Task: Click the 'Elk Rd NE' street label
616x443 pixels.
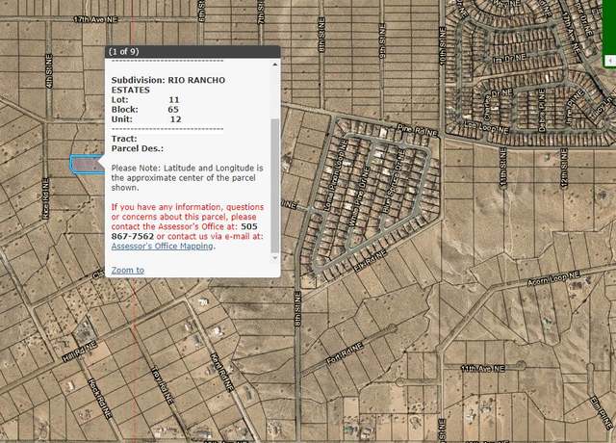Action: coord(370,261)
